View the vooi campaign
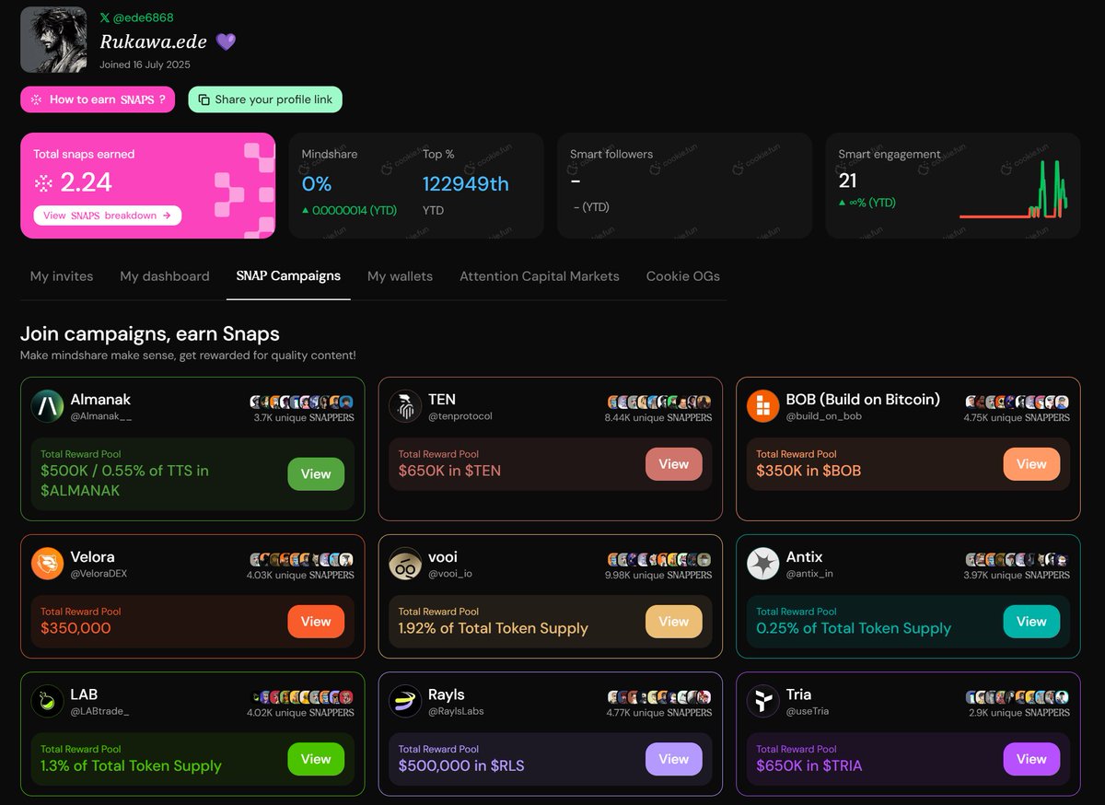 (x=673, y=622)
